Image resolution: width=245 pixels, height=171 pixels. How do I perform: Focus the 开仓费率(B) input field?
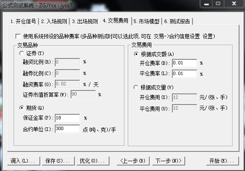185,63
